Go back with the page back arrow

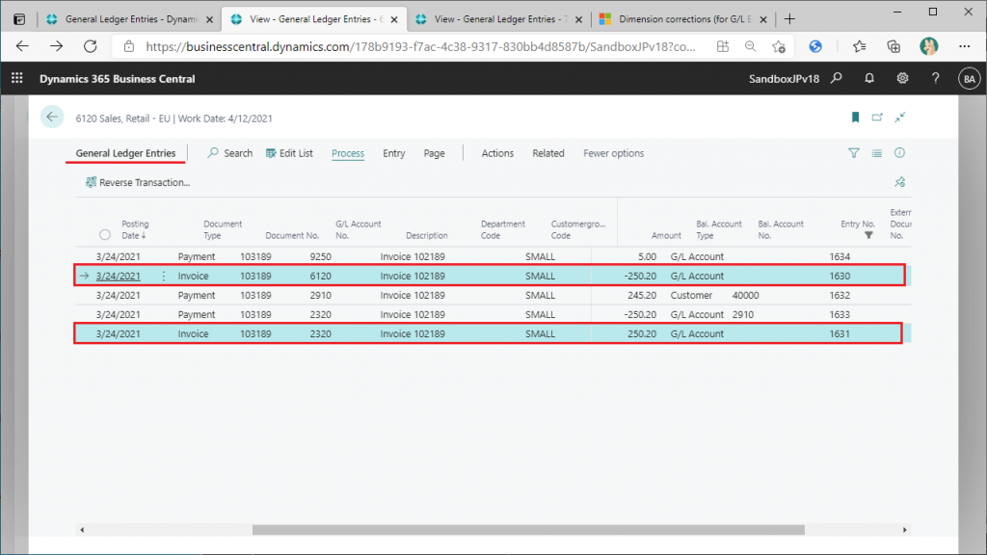(52, 117)
